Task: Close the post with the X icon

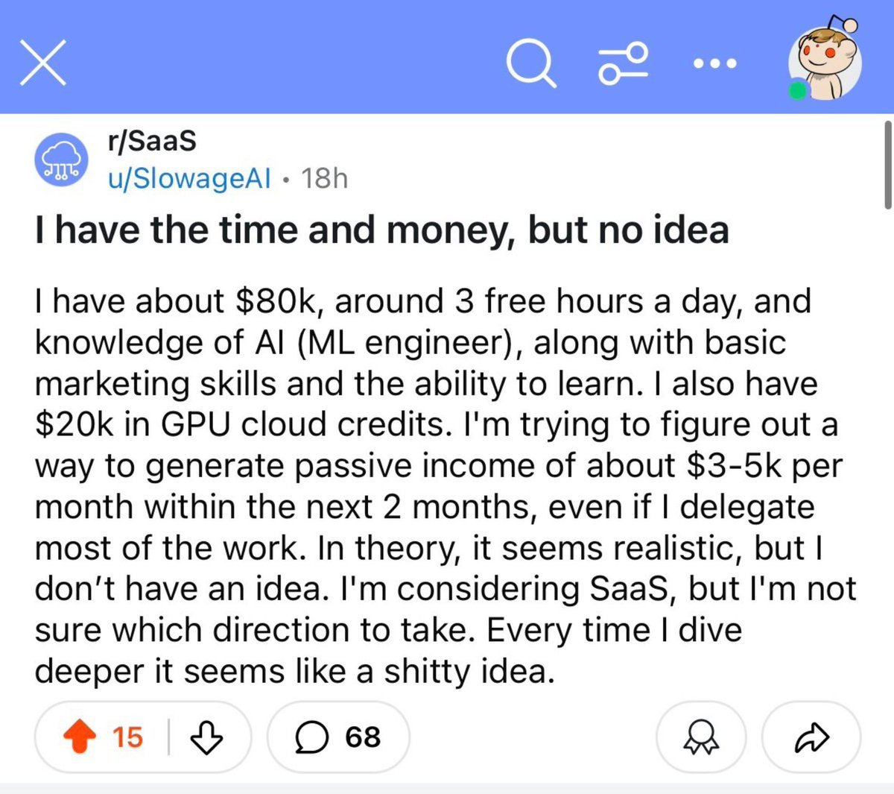Action: click(42, 63)
